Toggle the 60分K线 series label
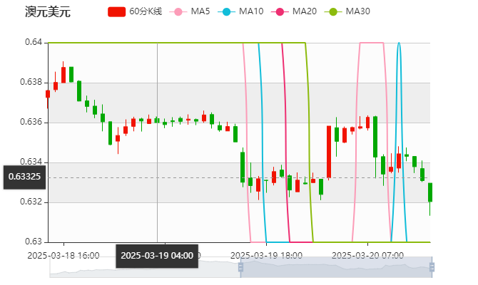478x285 pixels. point(146,12)
